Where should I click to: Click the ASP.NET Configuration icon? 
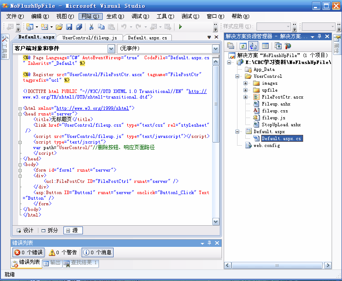(x=288, y=46)
